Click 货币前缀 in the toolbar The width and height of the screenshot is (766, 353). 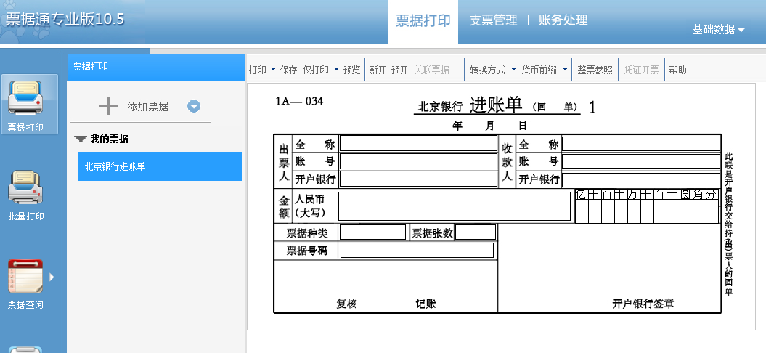pos(539,70)
